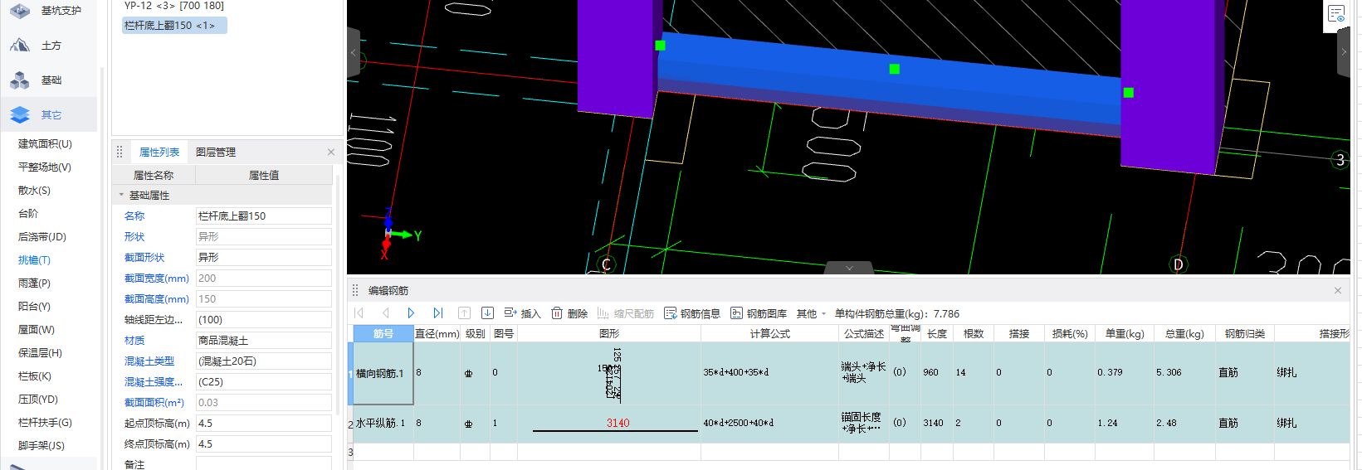Edit 终点顶标高 value 4.5
Image resolution: width=1362 pixels, height=470 pixels.
264,443
